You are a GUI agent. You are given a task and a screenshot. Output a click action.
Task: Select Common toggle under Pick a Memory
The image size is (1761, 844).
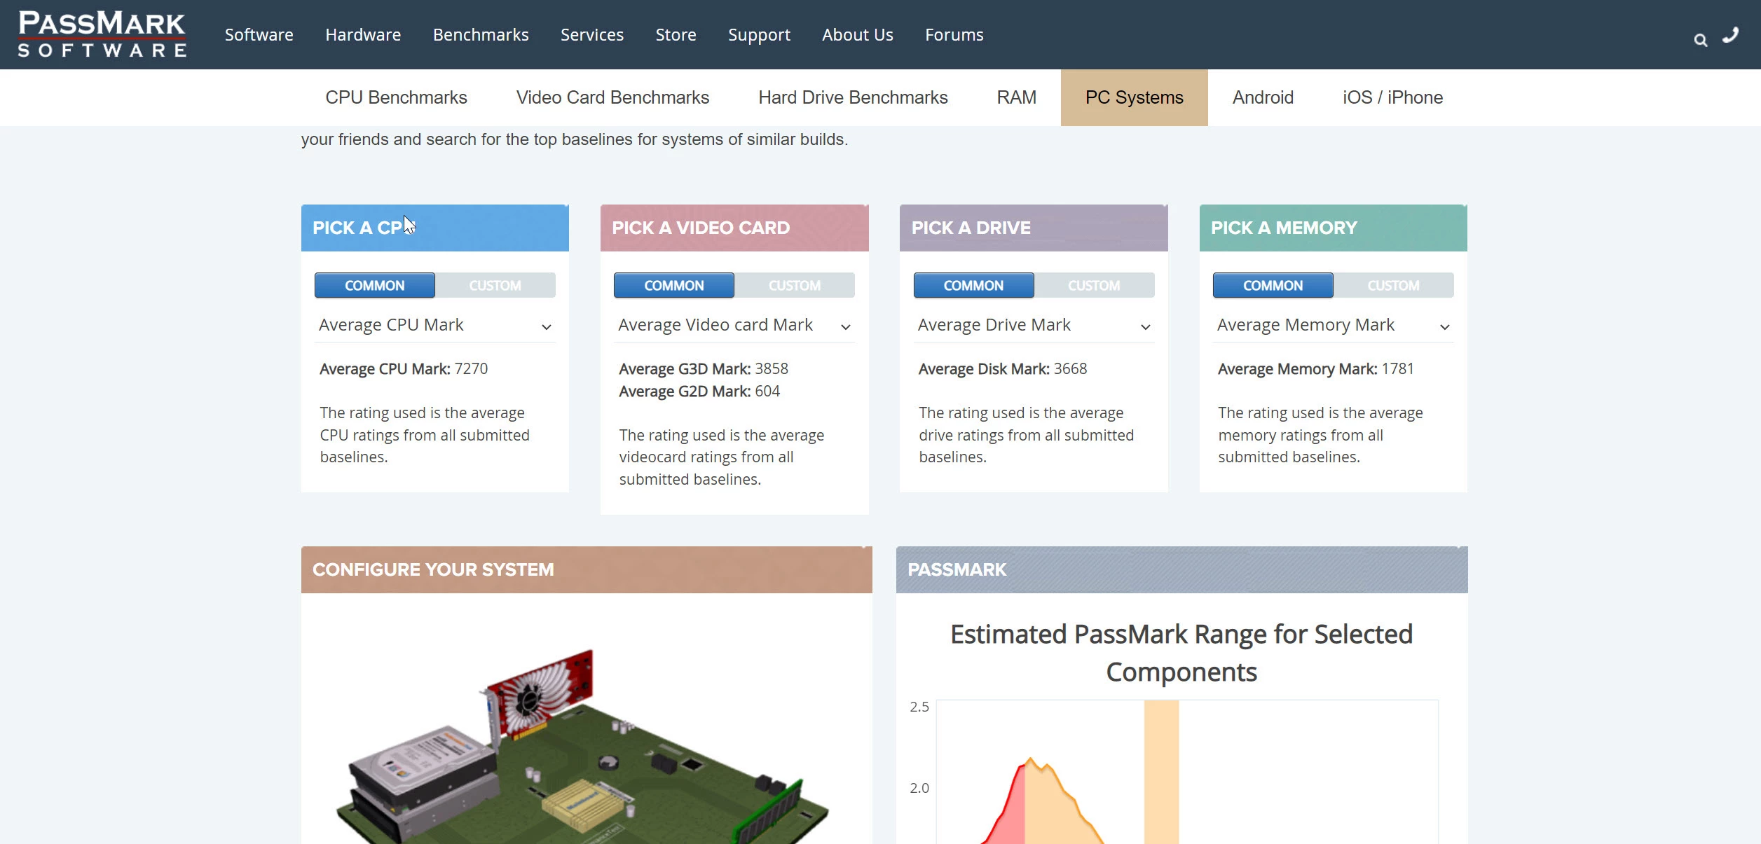pyautogui.click(x=1273, y=286)
